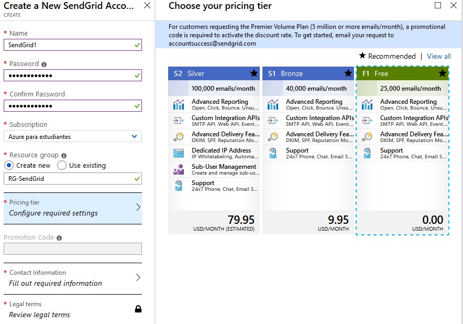Click the Support agent icon in Silver tier
463x324 pixels.
pyautogui.click(x=179, y=186)
